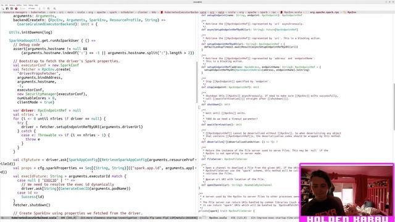Click KubernetesExecutorBackend.scala in the mode line
This screenshot has width=395, height=222.
[34, 218]
